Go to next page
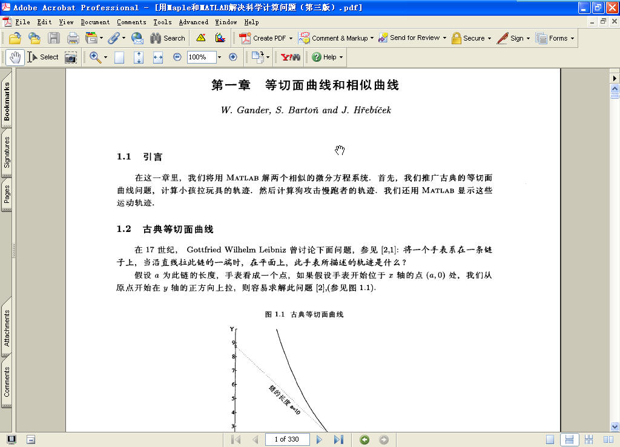Image resolution: width=620 pixels, height=447 pixels. click(320, 440)
